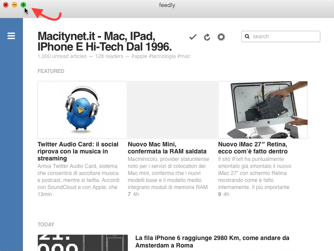Mark all as read with the checkmark icon
The width and height of the screenshot is (334, 251).
tap(193, 37)
